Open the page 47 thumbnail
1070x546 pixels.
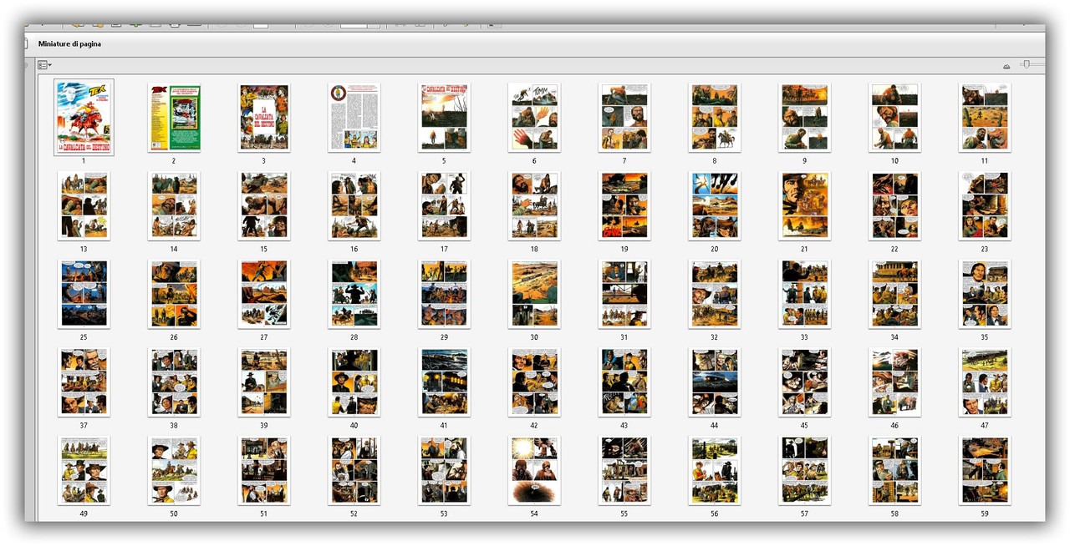coord(985,382)
